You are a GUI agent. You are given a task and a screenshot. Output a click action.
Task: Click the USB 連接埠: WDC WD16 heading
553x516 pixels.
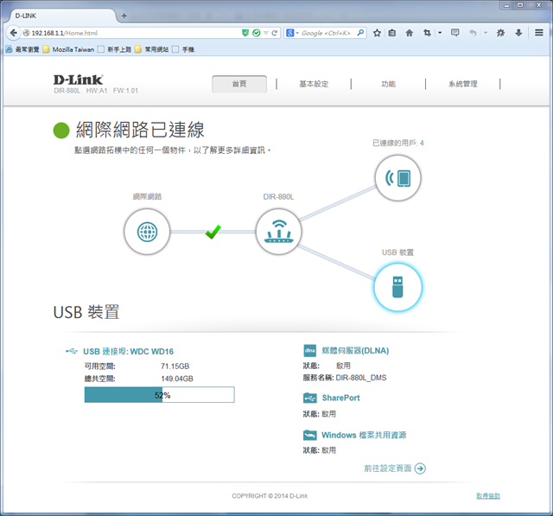[129, 351]
